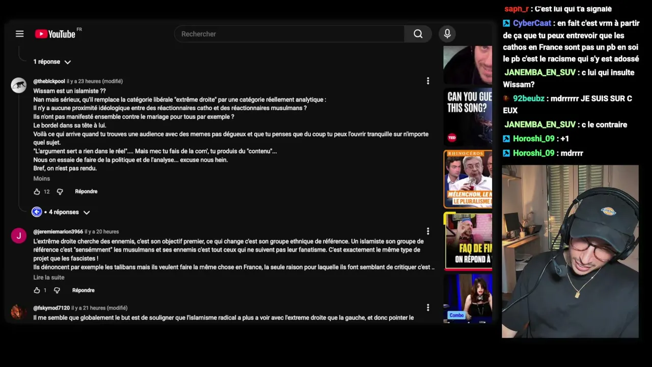
Task: Click the streamer webcam feed
Action: pos(570,251)
